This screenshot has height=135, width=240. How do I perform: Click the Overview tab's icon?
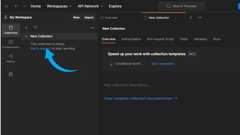coord(102,18)
